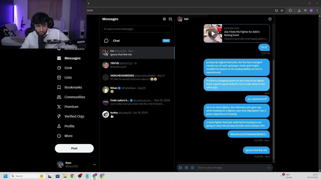This screenshot has width=321, height=180.
Task: Click the send message arrow icon
Action: 269,168
